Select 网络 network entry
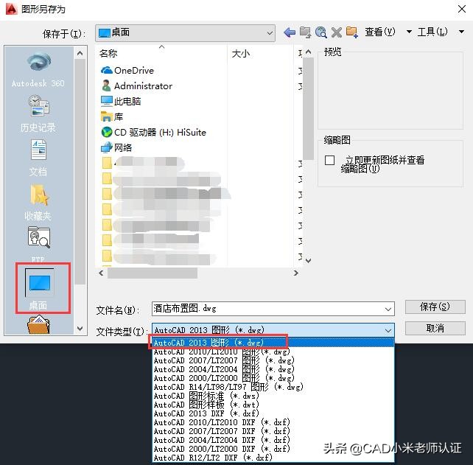This screenshot has height=465, width=473. pos(116,147)
